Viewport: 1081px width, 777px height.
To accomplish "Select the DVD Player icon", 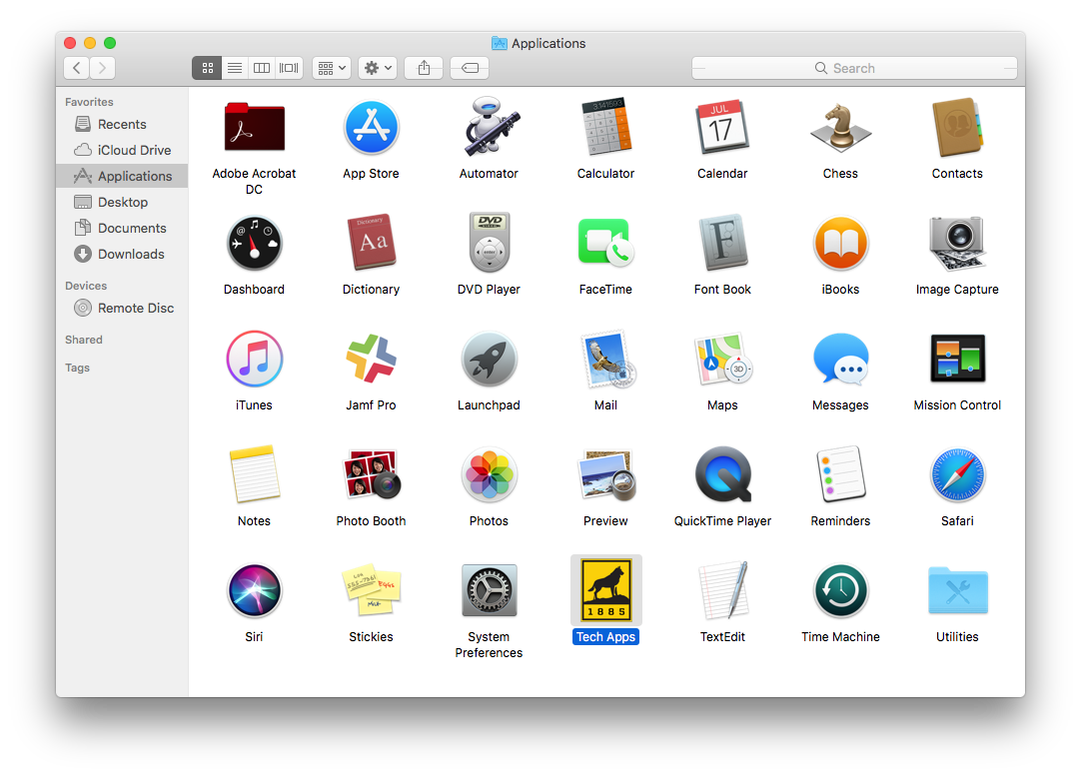I will point(489,243).
